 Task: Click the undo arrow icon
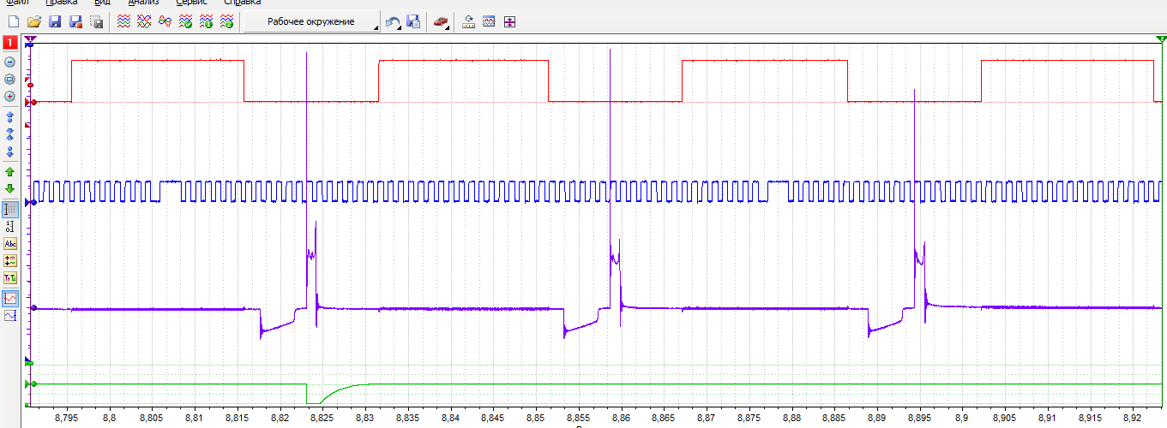coord(392,22)
